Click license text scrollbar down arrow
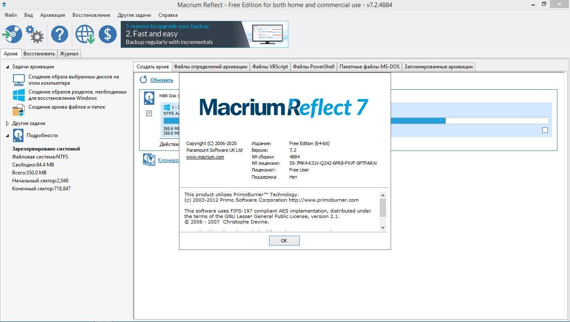 tap(383, 227)
